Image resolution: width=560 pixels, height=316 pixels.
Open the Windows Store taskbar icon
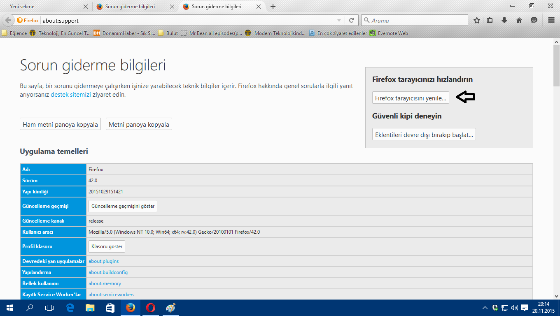pos(110,308)
